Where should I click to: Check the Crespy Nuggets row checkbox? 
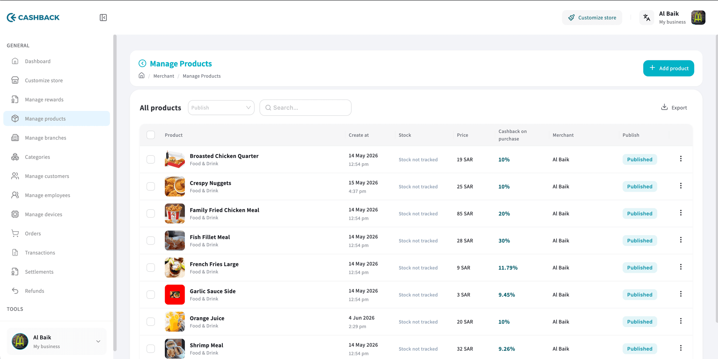[x=151, y=186]
